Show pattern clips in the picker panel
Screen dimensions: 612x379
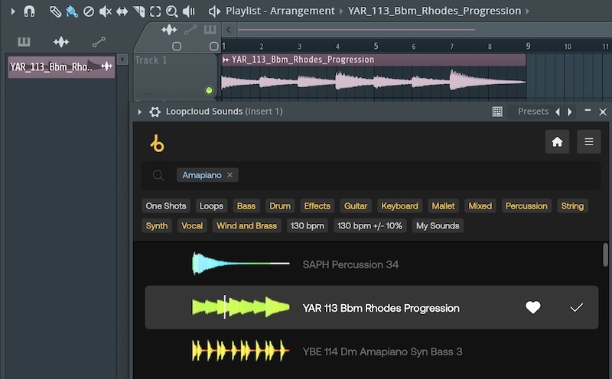point(24,42)
